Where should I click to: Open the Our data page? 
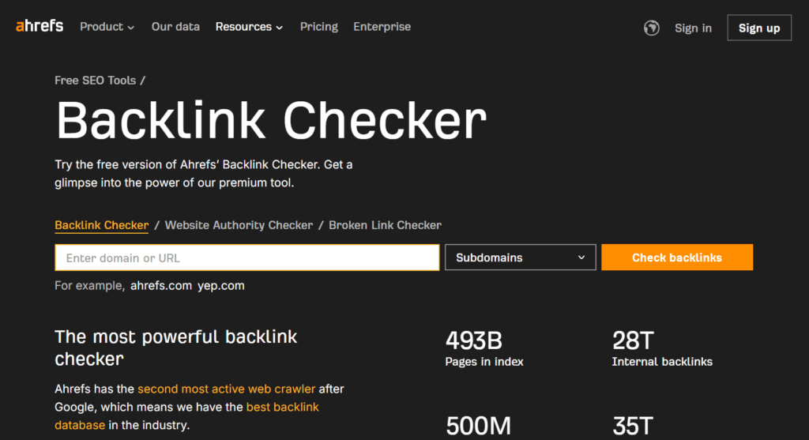[175, 27]
